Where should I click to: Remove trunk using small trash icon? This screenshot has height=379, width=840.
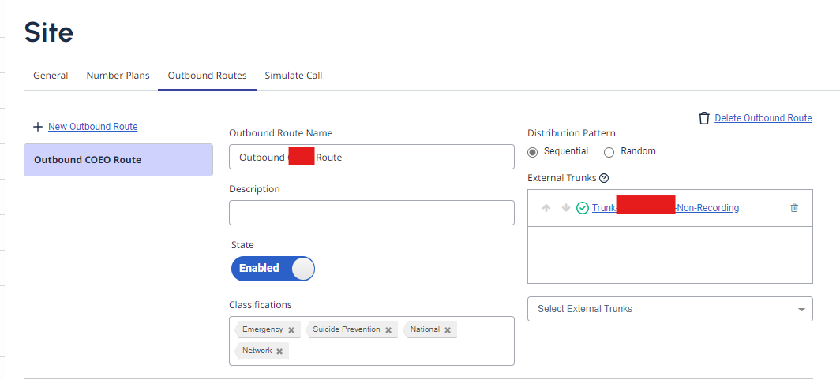pos(794,208)
